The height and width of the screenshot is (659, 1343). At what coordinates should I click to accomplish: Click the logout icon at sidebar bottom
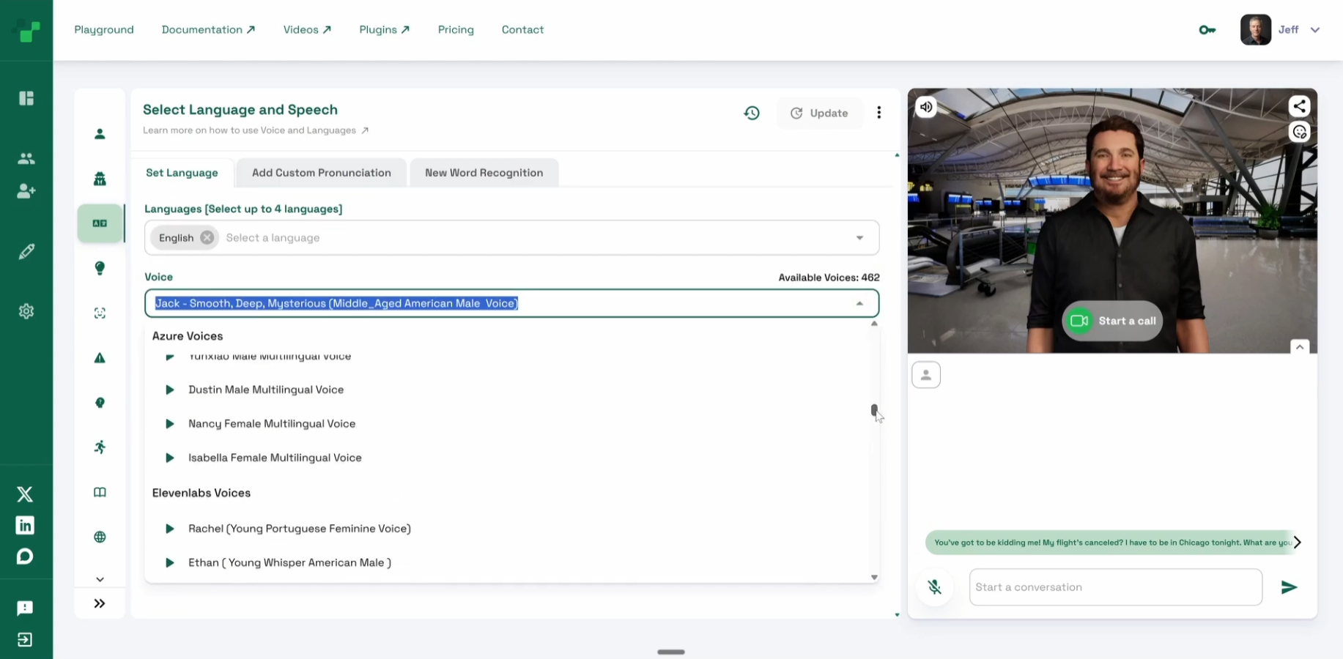pos(25,640)
